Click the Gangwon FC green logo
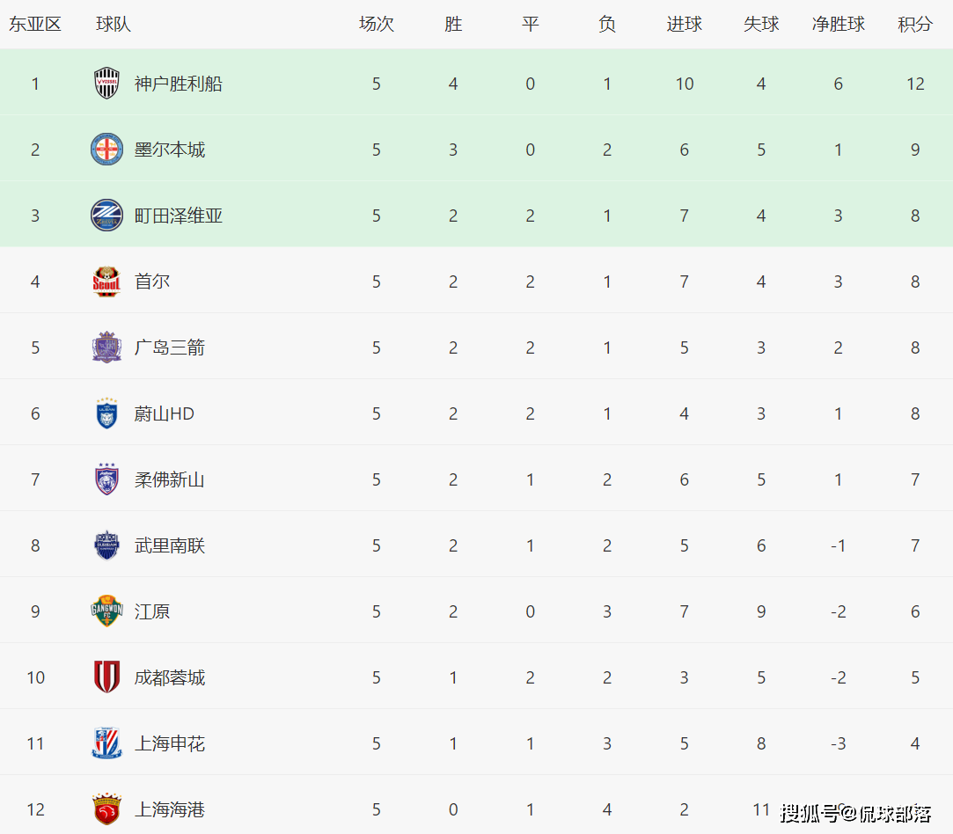 [106, 611]
